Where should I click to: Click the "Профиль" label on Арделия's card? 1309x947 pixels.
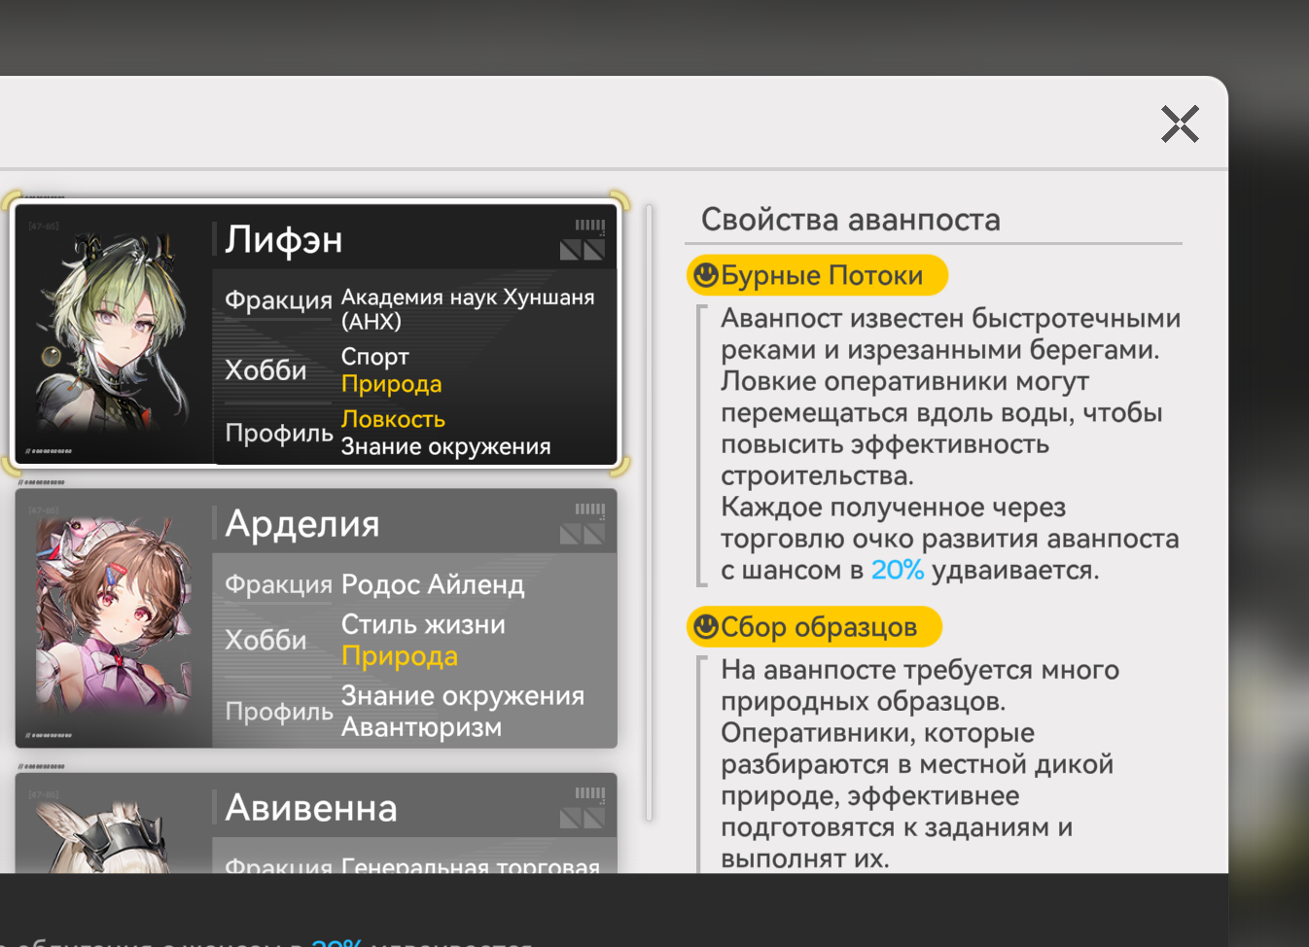[x=279, y=712]
